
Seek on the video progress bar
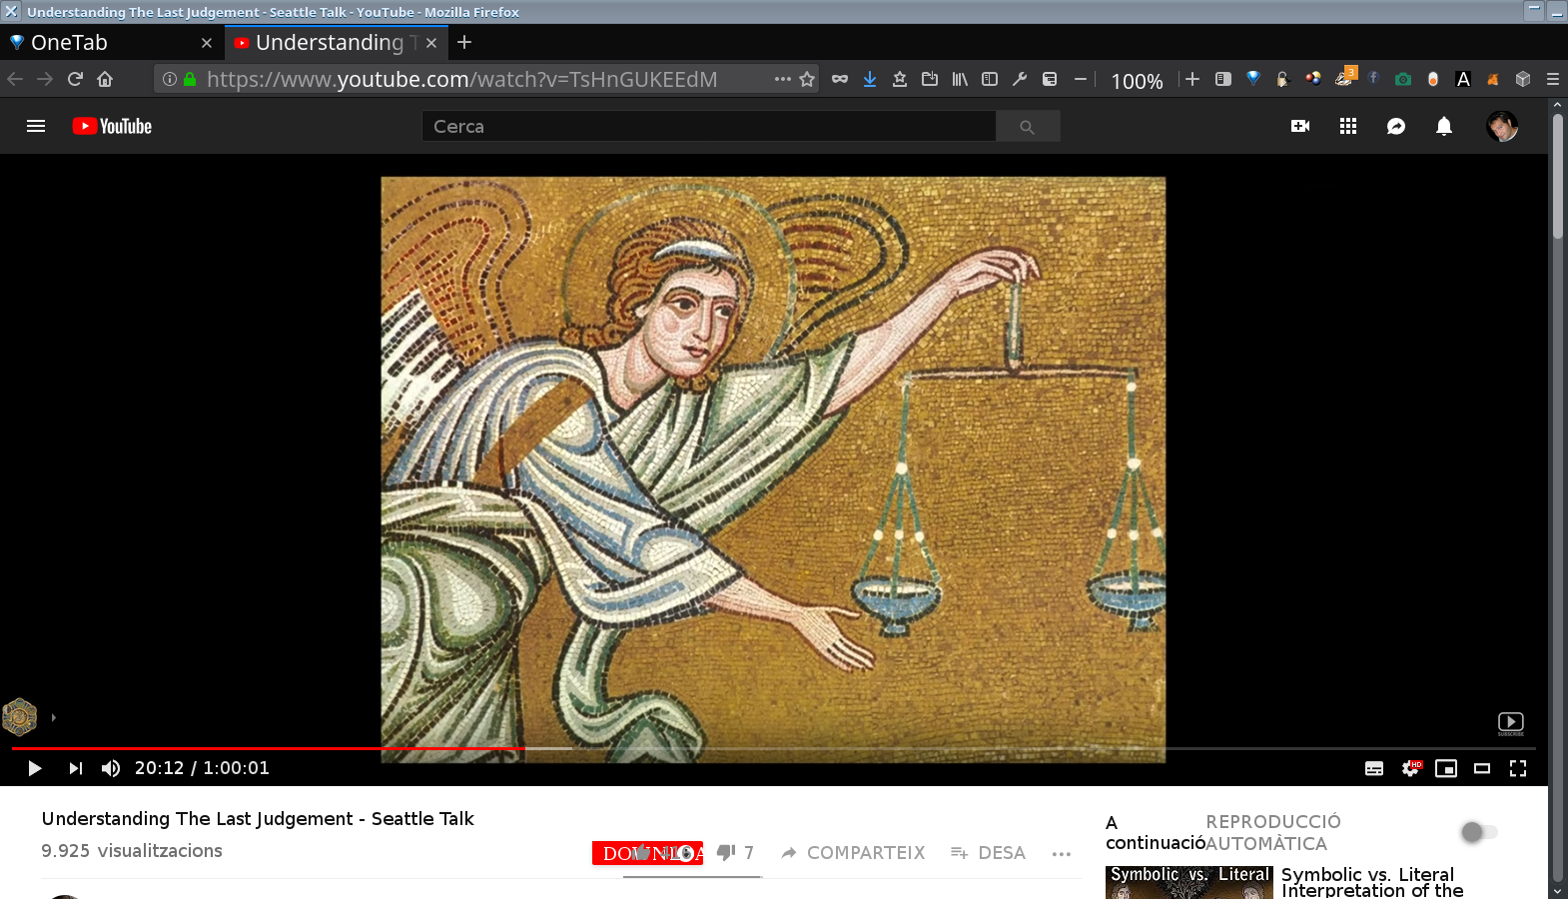click(774, 748)
